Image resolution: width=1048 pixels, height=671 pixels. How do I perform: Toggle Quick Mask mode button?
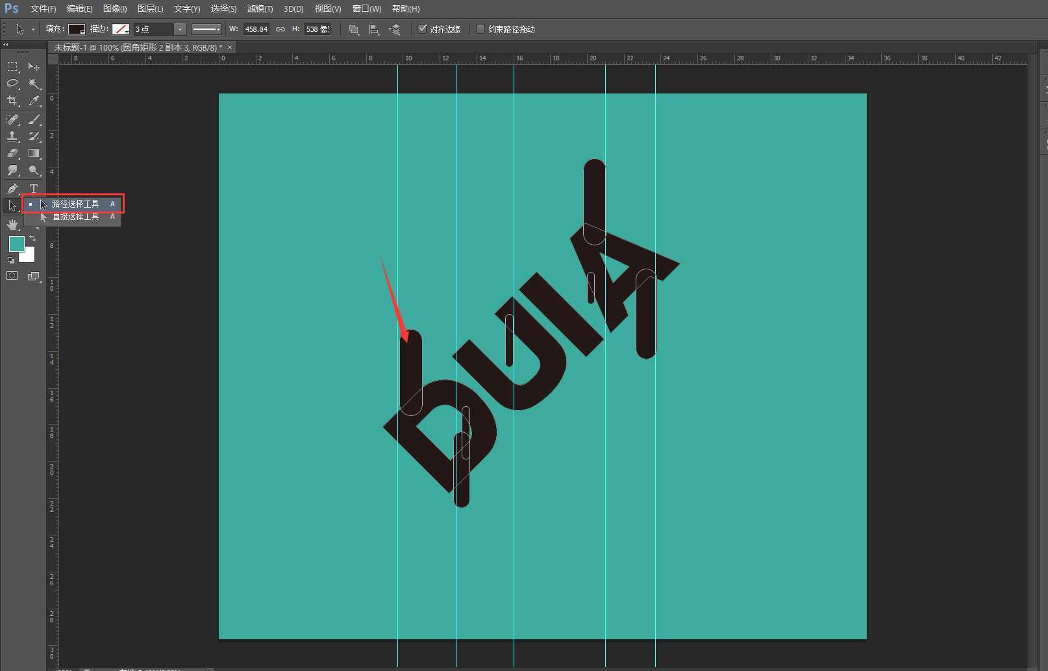[12, 276]
